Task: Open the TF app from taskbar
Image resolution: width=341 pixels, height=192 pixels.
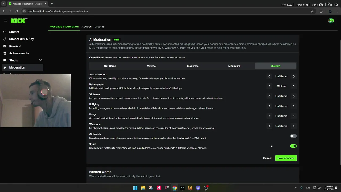Action: point(167,188)
